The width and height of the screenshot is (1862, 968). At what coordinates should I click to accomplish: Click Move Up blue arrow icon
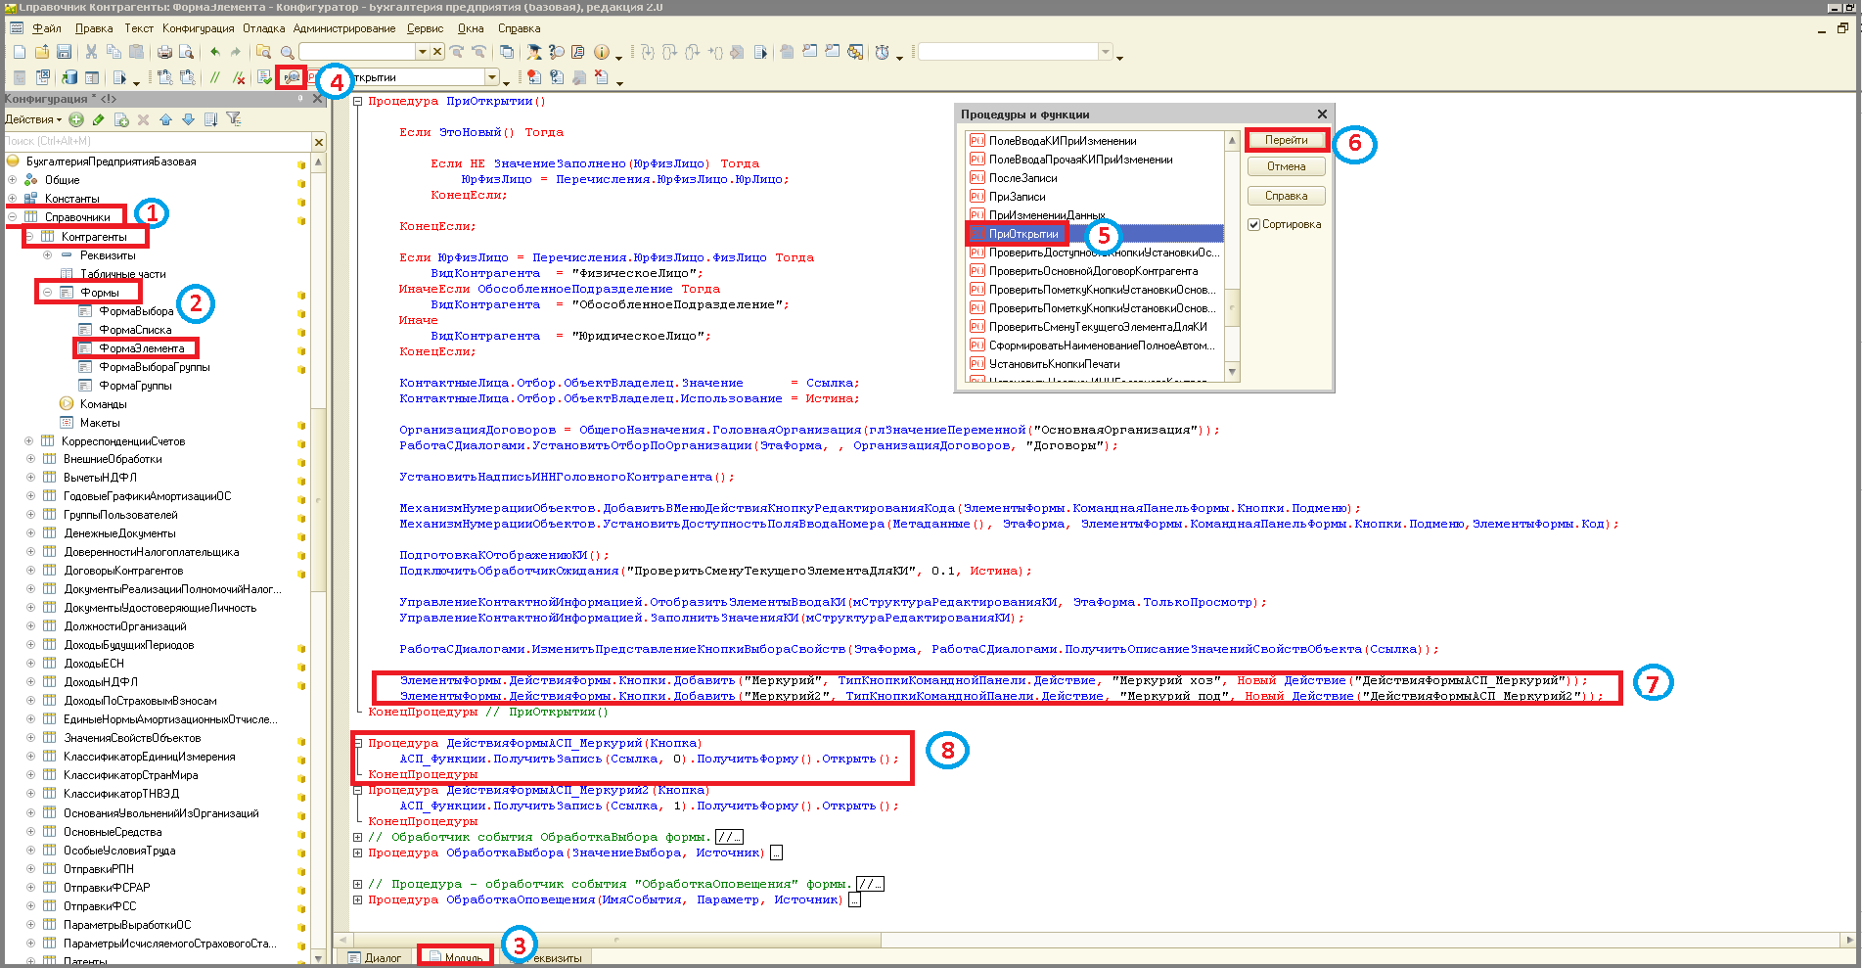coord(165,119)
